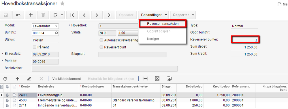Click the undo arrow toolbar icon
Viewport: 288px width, 109px height.
point(18,15)
